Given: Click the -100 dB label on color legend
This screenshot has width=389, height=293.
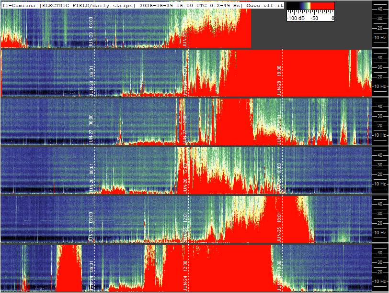Looking at the screenshot, I should [296, 18].
